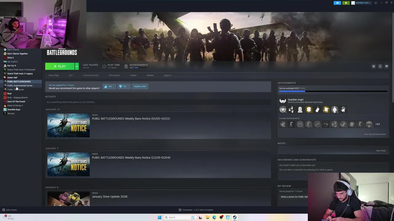Viewport: 394px width, 221px height.
Task: Open January Store Update 2026 news title
Action: pyautogui.click(x=110, y=196)
